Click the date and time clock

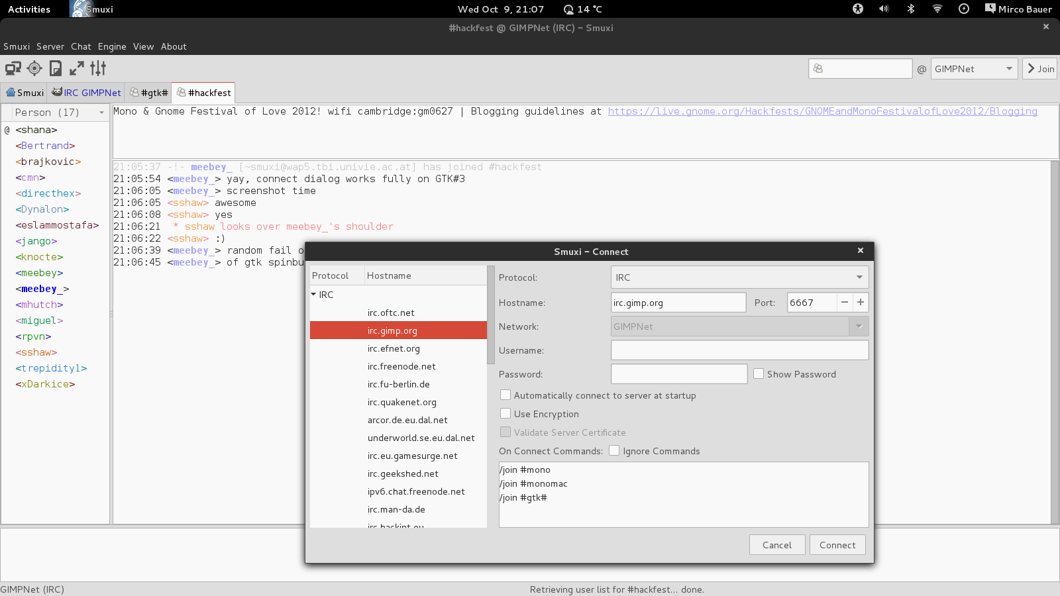501,9
